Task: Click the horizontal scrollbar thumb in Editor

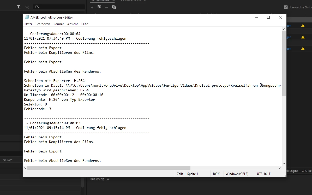Action: tap(109, 168)
